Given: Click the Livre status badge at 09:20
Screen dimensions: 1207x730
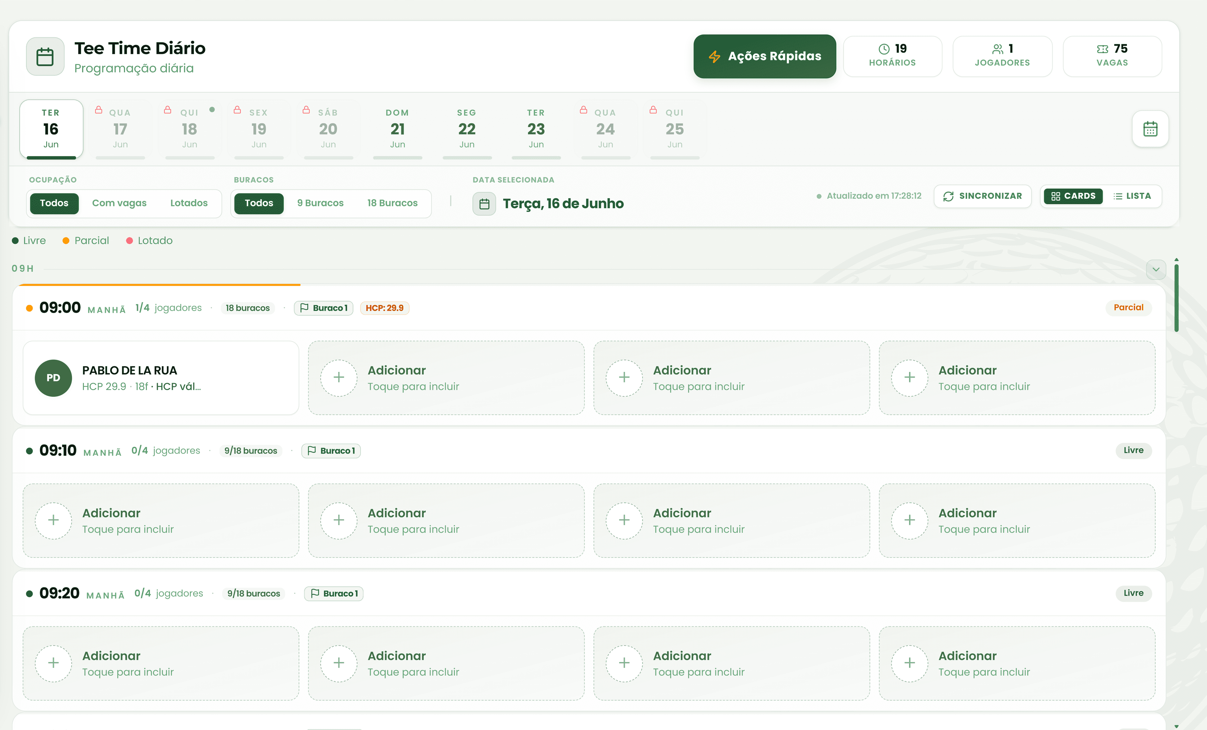Looking at the screenshot, I should click(1133, 593).
